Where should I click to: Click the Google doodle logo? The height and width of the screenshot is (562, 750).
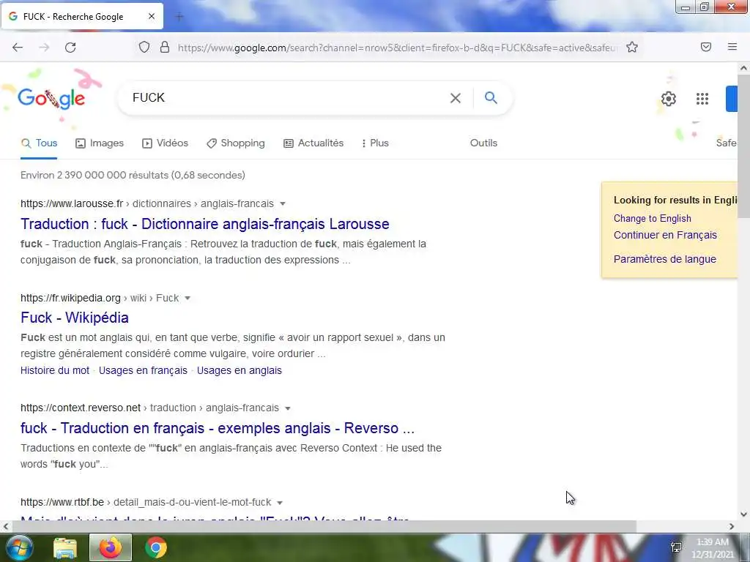click(x=51, y=98)
